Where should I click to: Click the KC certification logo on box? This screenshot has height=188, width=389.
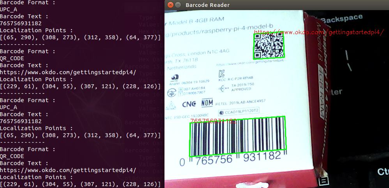[222, 74]
